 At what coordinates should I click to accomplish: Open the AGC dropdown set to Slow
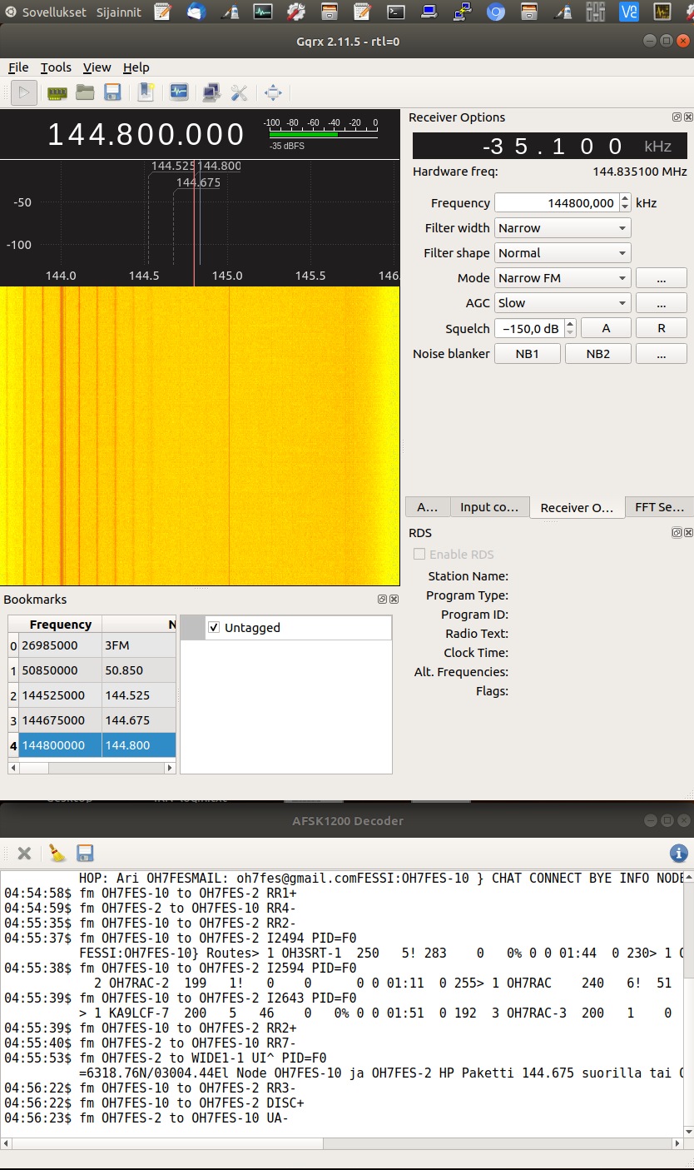[563, 303]
